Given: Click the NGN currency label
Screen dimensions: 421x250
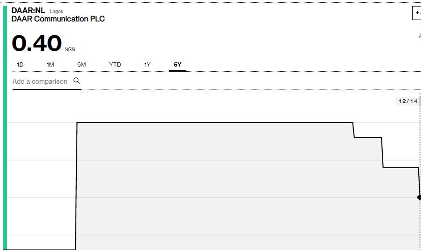Looking at the screenshot, I should pos(70,49).
